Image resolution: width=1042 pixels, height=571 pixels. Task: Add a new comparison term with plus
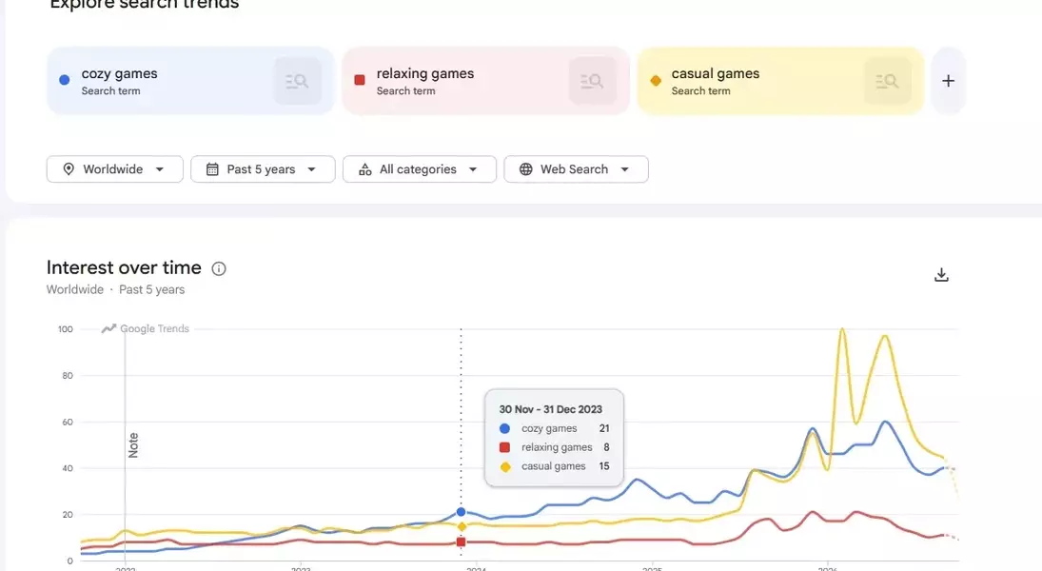(x=949, y=81)
